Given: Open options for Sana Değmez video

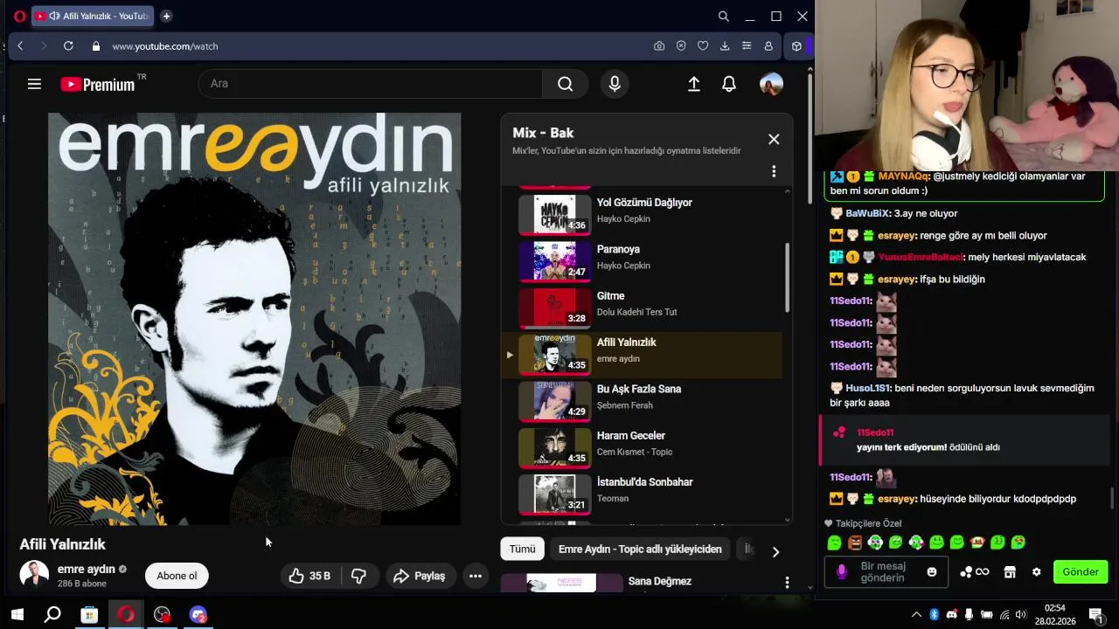Looking at the screenshot, I should click(787, 583).
